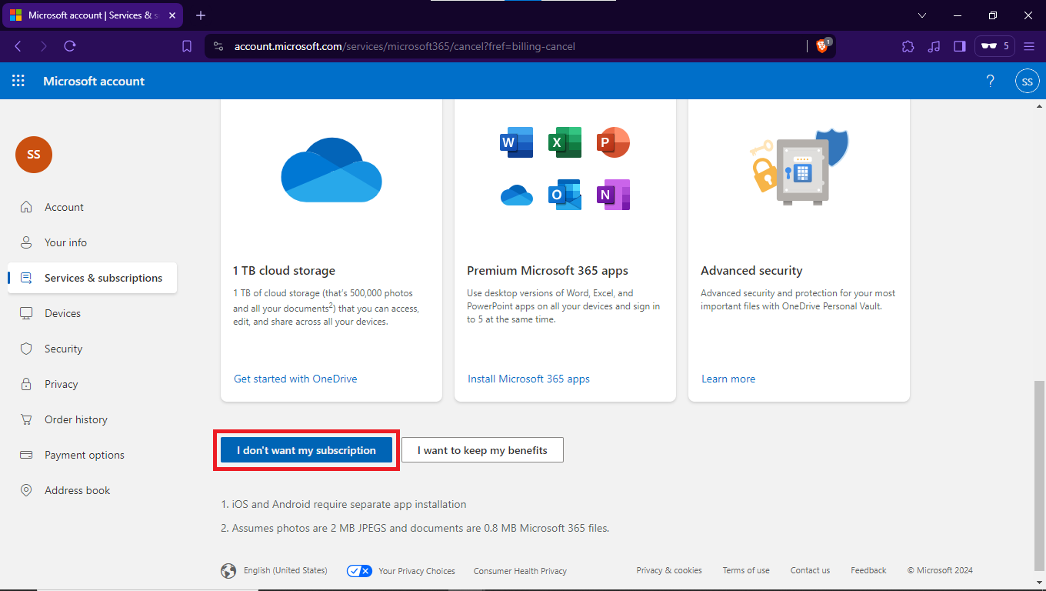Click the vault and shield security illustration
This screenshot has width=1046, height=591.
tap(798, 167)
